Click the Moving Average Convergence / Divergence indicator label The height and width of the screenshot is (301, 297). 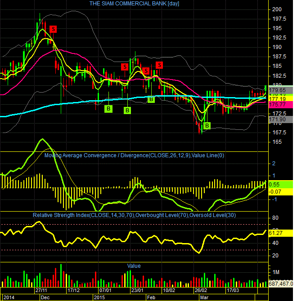pyautogui.click(x=134, y=155)
